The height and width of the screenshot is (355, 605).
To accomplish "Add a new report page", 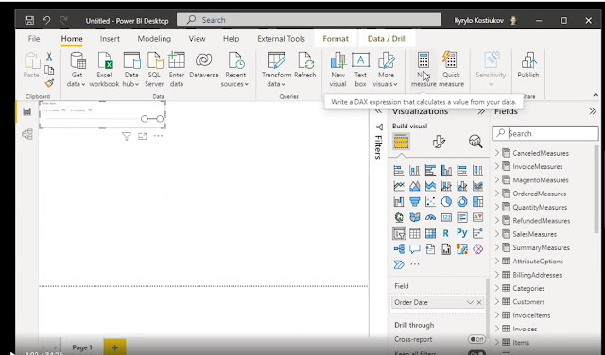I will pos(114,347).
